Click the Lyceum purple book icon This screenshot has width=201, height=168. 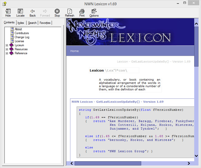tap(12, 45)
